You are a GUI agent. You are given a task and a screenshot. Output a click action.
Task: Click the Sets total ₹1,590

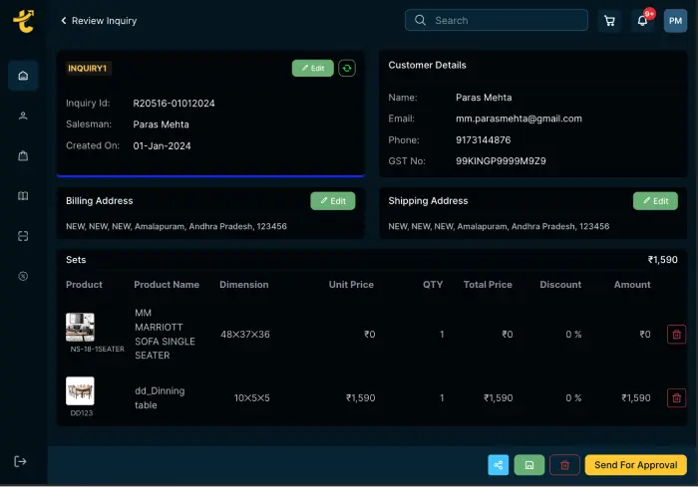point(662,260)
